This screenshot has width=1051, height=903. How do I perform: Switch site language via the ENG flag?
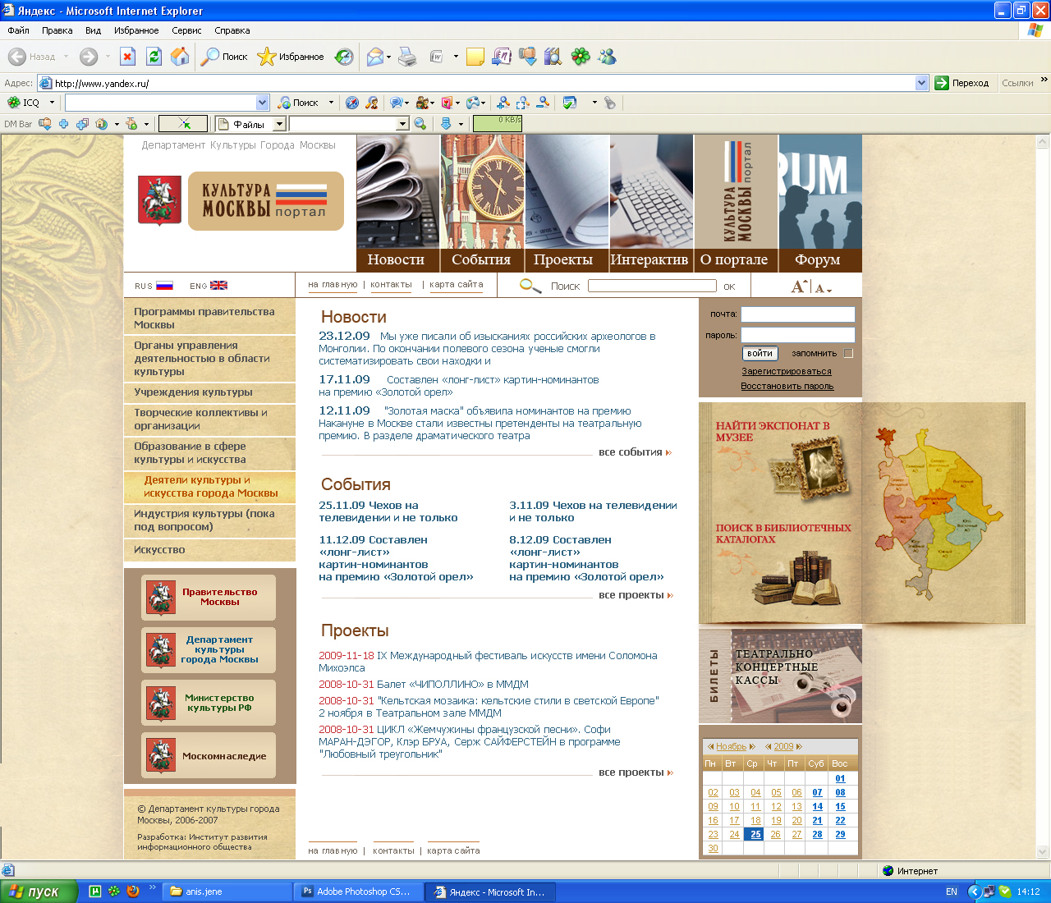(218, 286)
